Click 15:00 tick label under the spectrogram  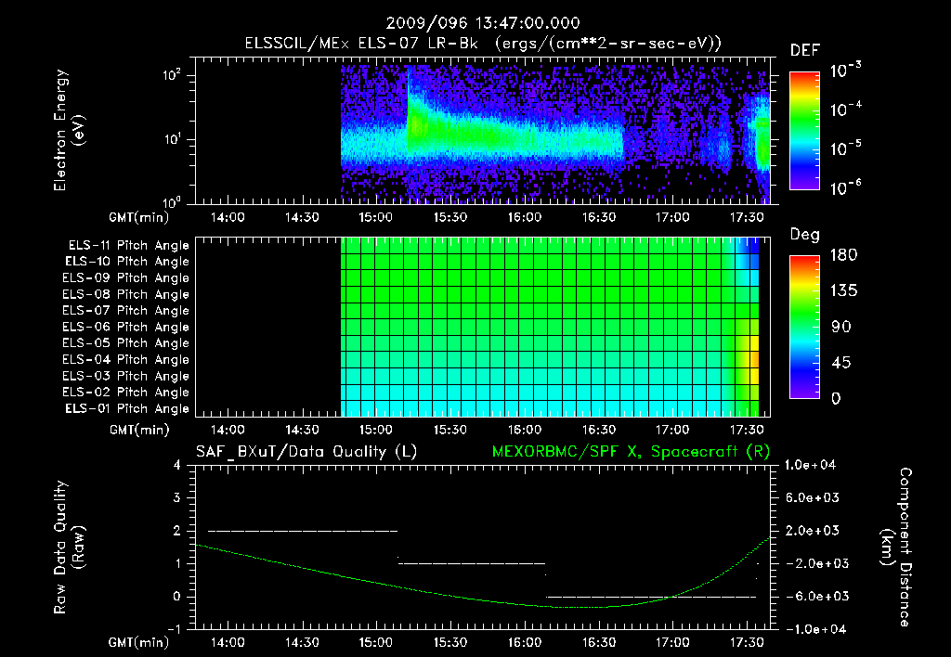tap(376, 217)
